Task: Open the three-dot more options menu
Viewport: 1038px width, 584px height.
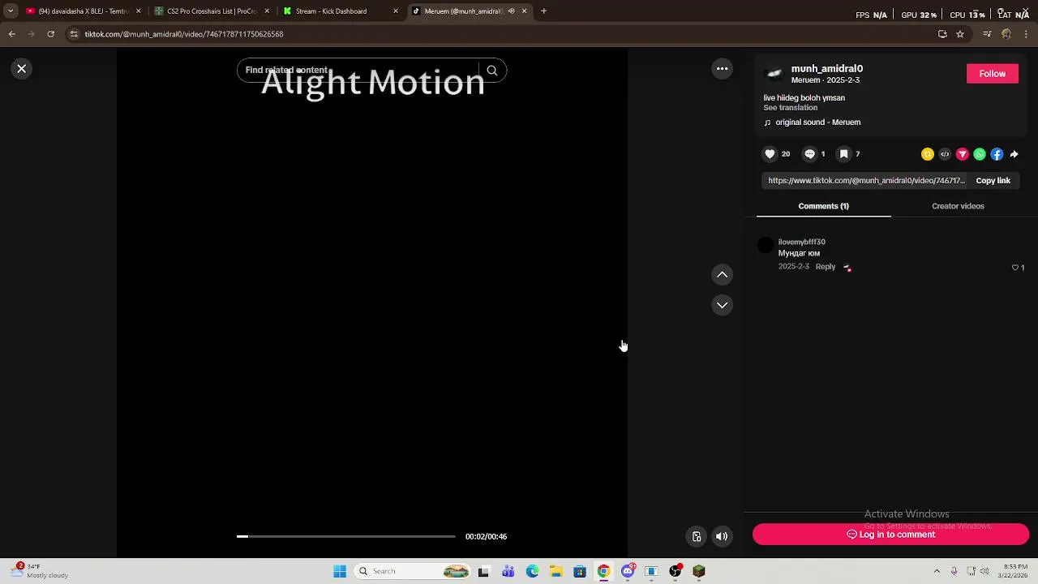Action: pyautogui.click(x=722, y=69)
